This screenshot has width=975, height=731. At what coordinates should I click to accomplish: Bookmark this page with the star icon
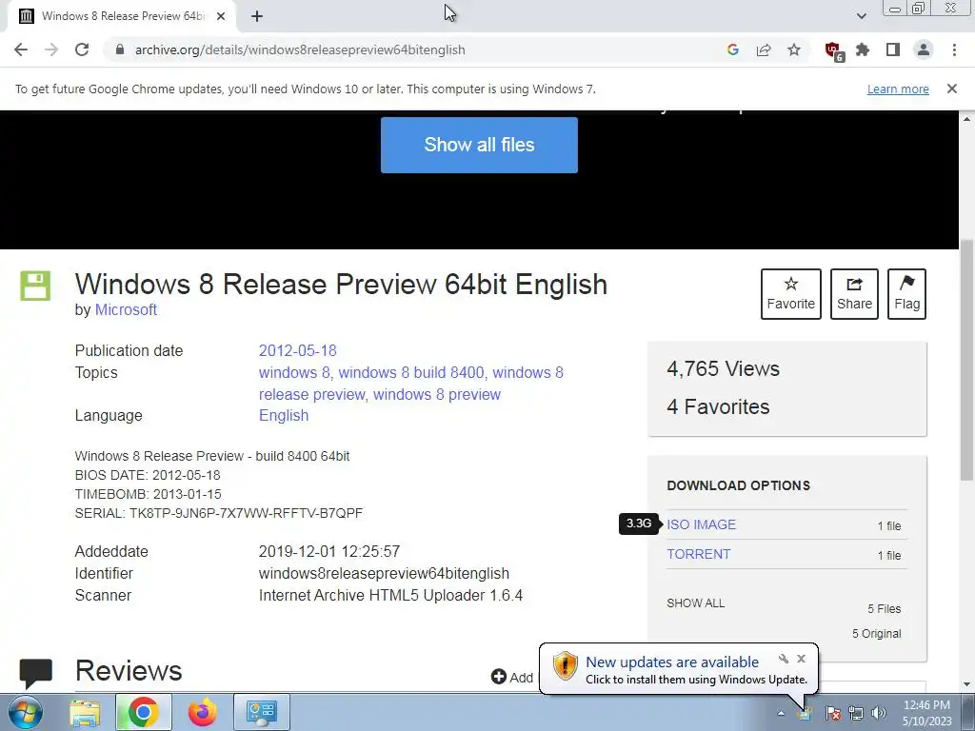click(x=794, y=49)
